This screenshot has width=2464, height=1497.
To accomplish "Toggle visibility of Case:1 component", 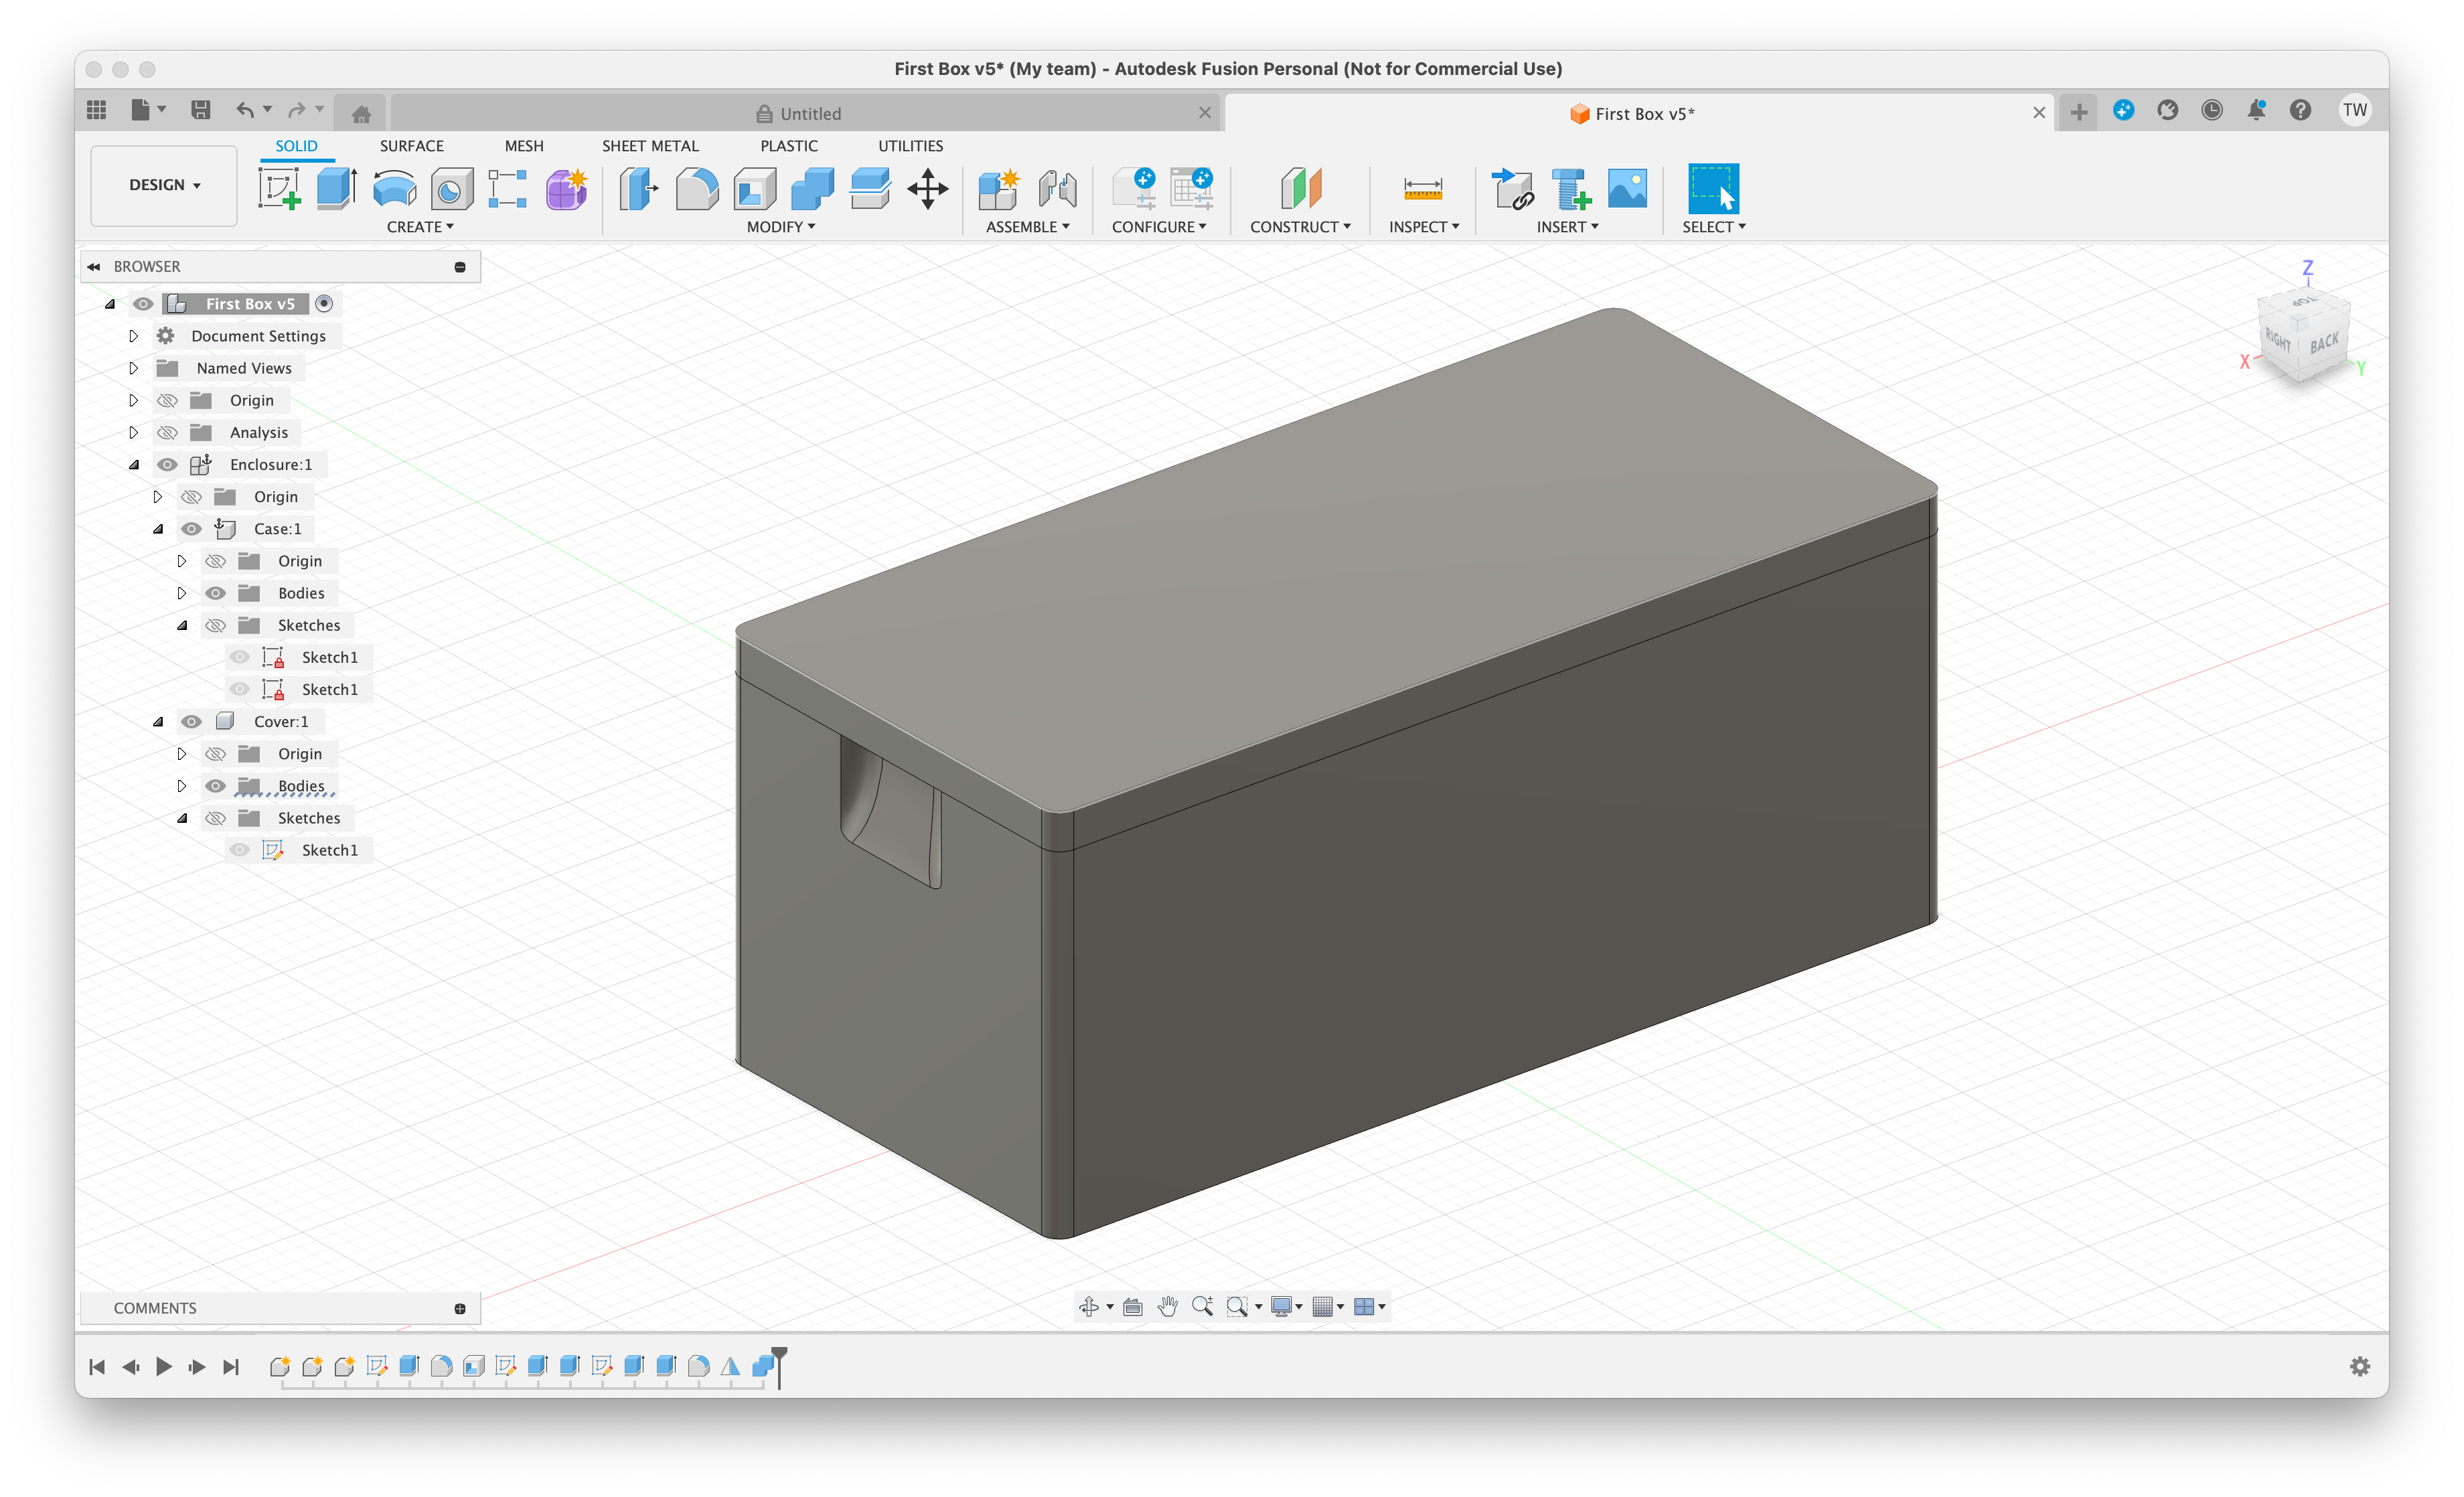I will [191, 529].
